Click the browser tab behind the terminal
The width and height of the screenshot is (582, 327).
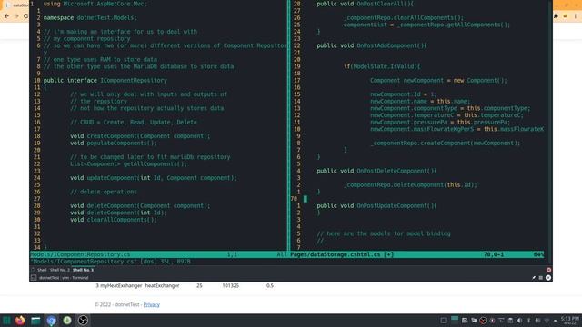click(16, 5)
